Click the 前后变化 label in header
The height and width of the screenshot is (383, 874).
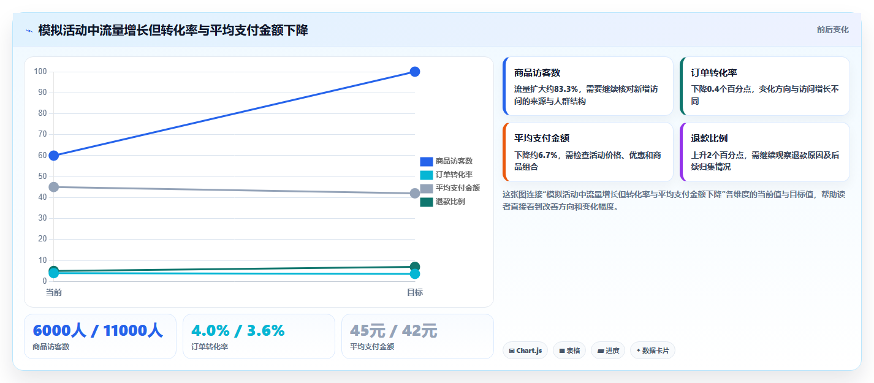tap(832, 29)
